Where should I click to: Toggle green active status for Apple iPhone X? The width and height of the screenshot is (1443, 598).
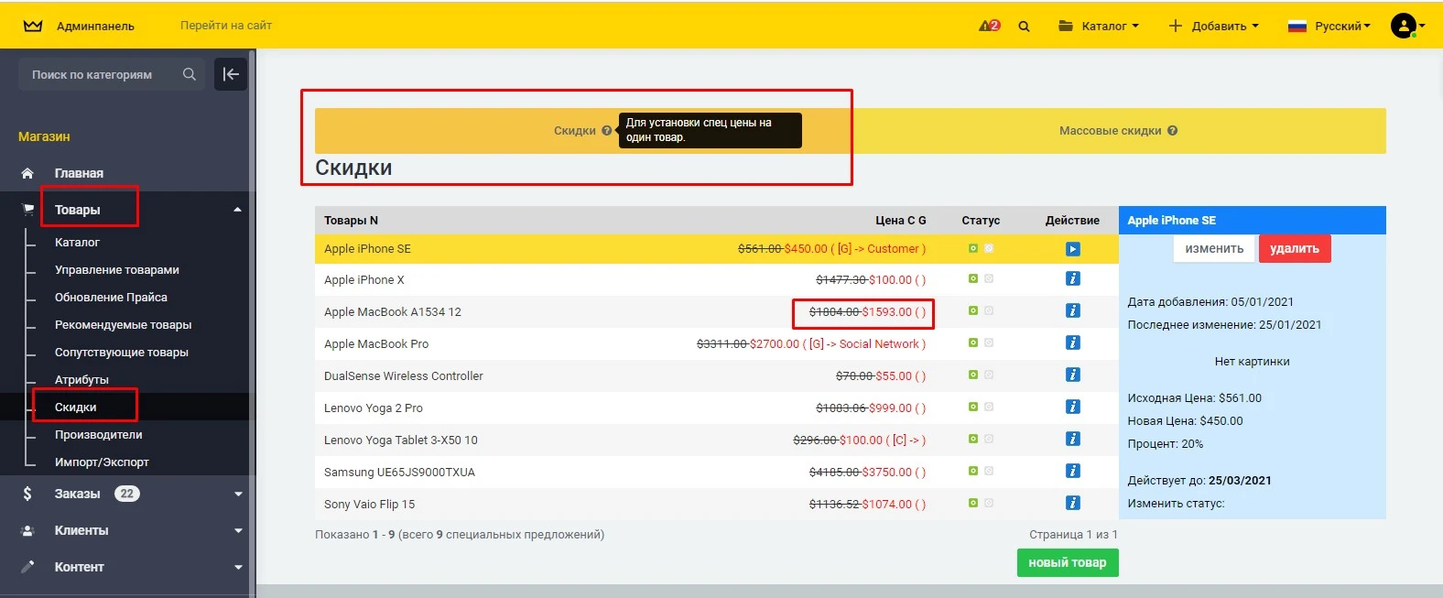tap(973, 278)
